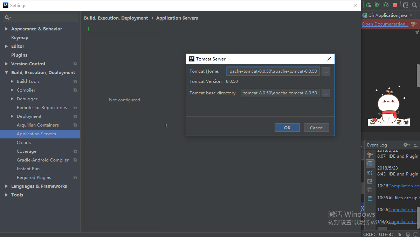The height and width of the screenshot is (237, 420).
Task: Expand the Editor settings node
Action: 6,46
